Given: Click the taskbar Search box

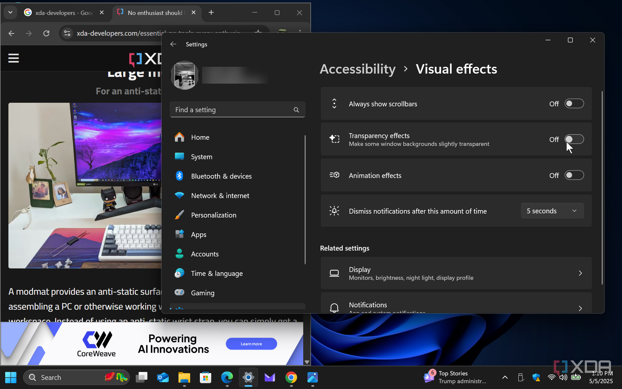Looking at the screenshot, I should pos(76,377).
